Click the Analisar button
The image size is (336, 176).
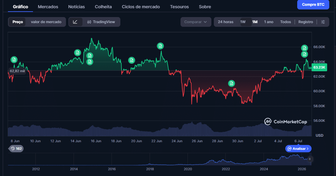[298, 149]
